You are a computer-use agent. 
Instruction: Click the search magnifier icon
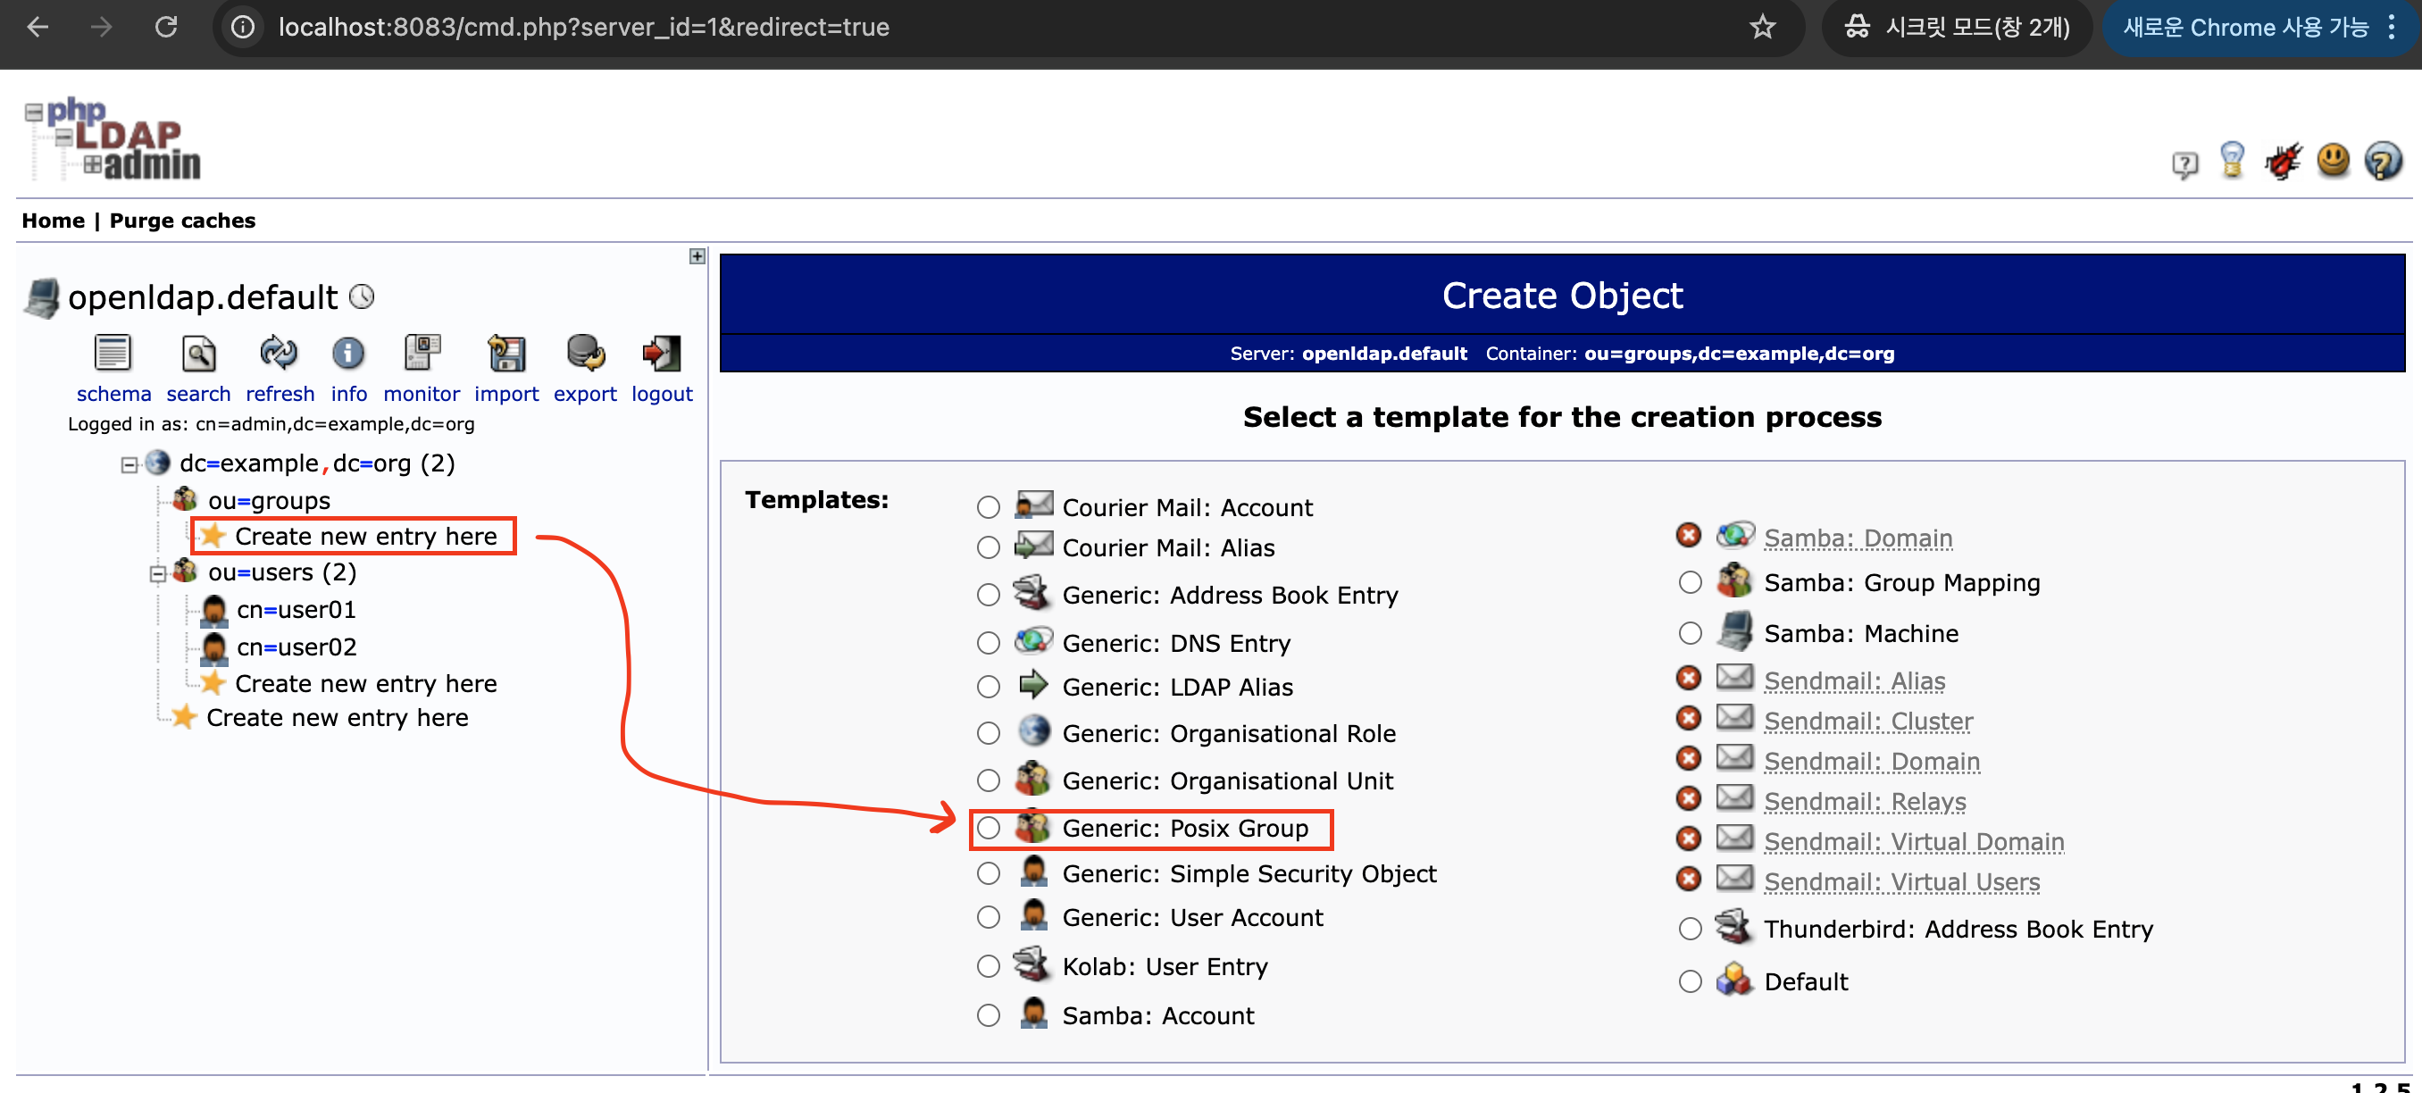pyautogui.click(x=197, y=355)
